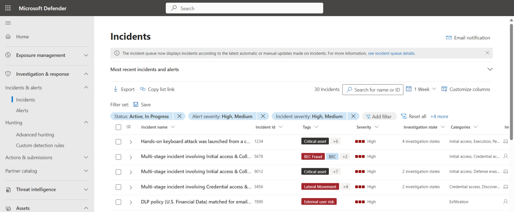Select checkbox for DLP policy incident
Viewport: 514px width, 212px height.
(118, 202)
